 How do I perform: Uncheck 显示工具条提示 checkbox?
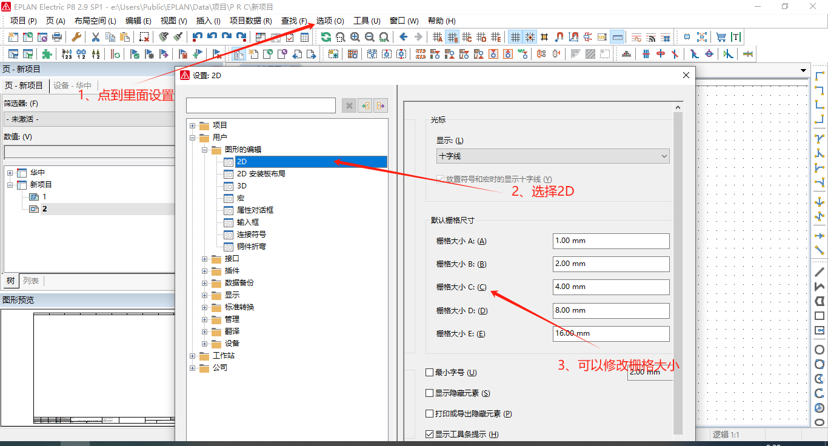click(430, 434)
